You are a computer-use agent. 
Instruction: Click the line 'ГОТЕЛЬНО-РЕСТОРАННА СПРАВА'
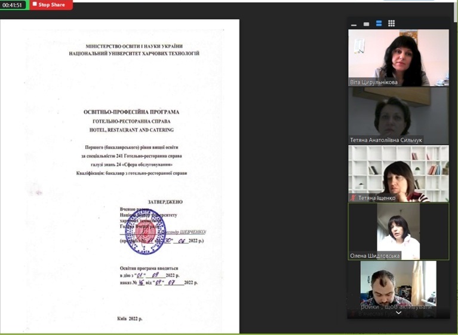131,121
